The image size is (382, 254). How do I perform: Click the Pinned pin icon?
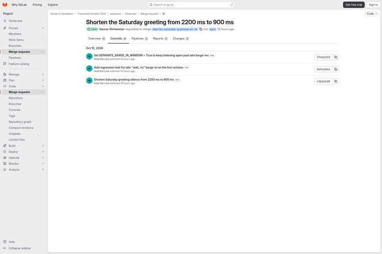[5, 28]
